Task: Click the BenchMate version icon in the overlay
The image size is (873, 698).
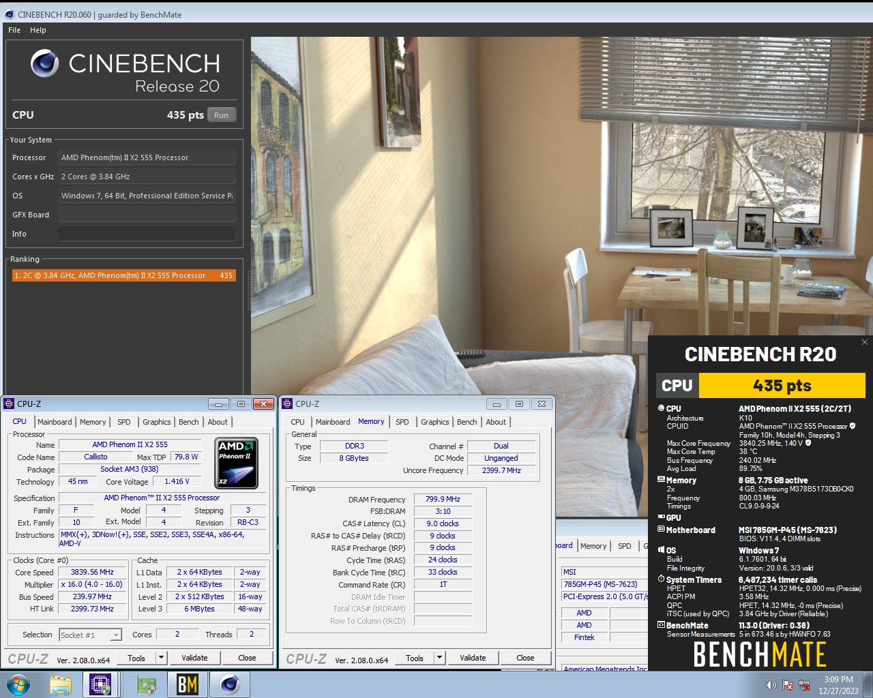Action: (661, 625)
